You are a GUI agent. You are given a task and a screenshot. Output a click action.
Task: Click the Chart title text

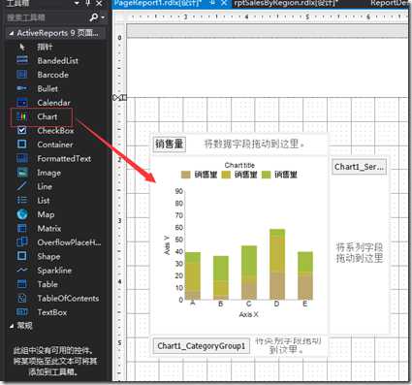point(239,165)
